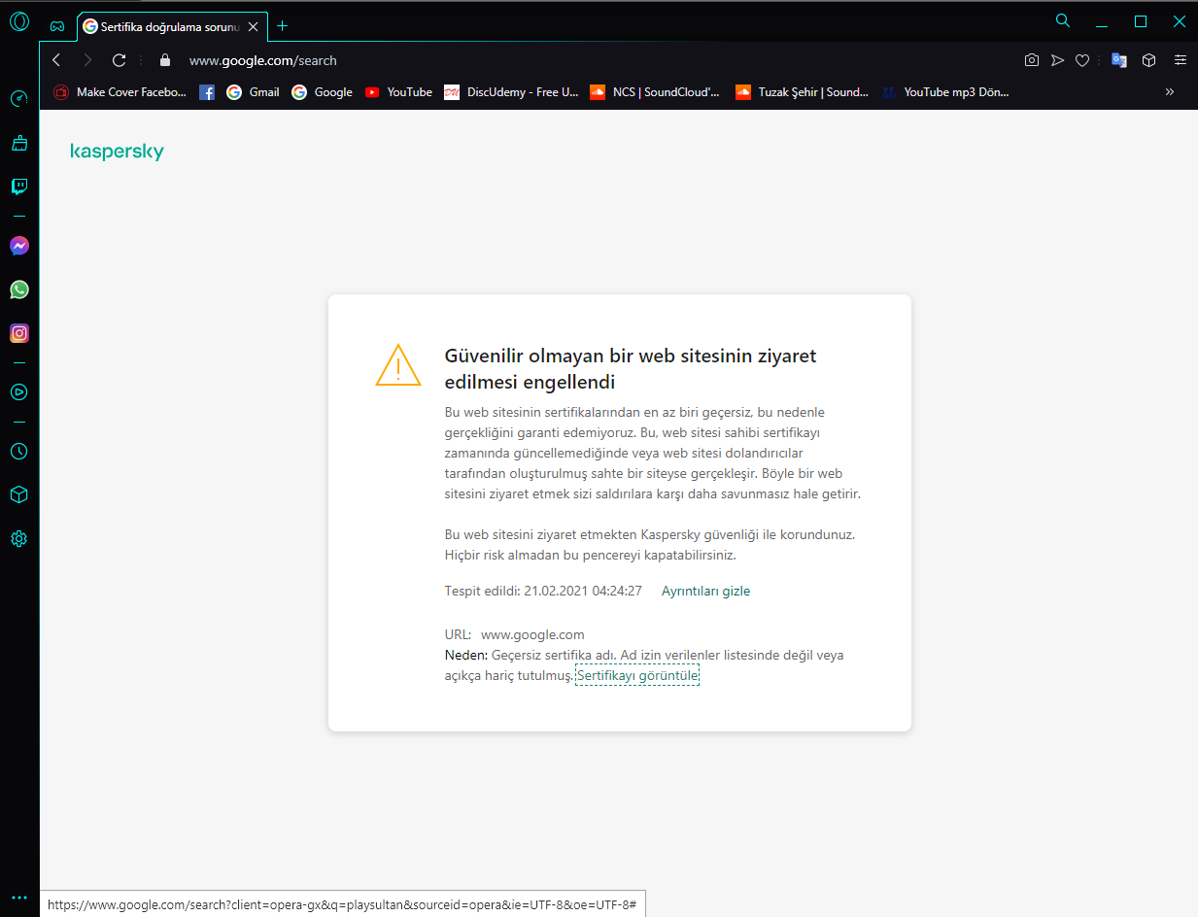
Task: Open Twitch sidebar panel
Action: click(x=18, y=187)
